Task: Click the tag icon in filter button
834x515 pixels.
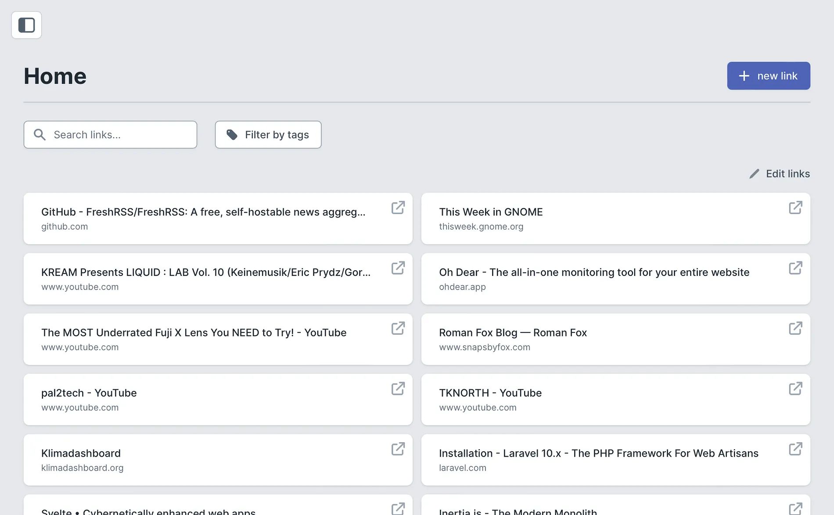Action: click(232, 135)
